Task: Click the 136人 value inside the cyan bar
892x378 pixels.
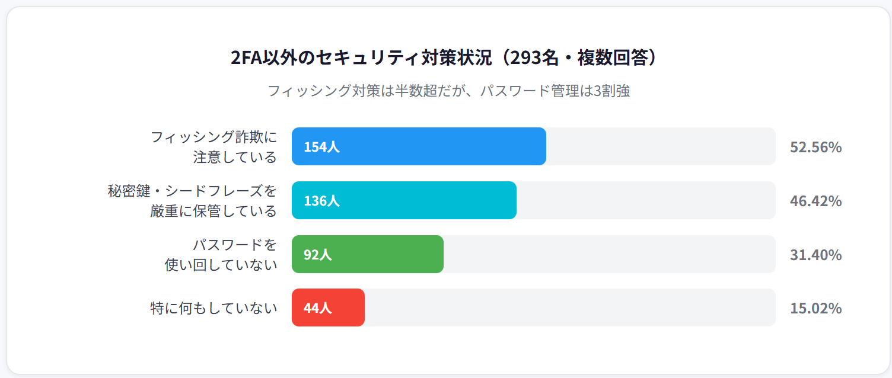Action: point(321,201)
